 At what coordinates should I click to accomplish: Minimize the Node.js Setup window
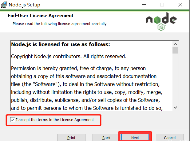(x=144, y=5)
